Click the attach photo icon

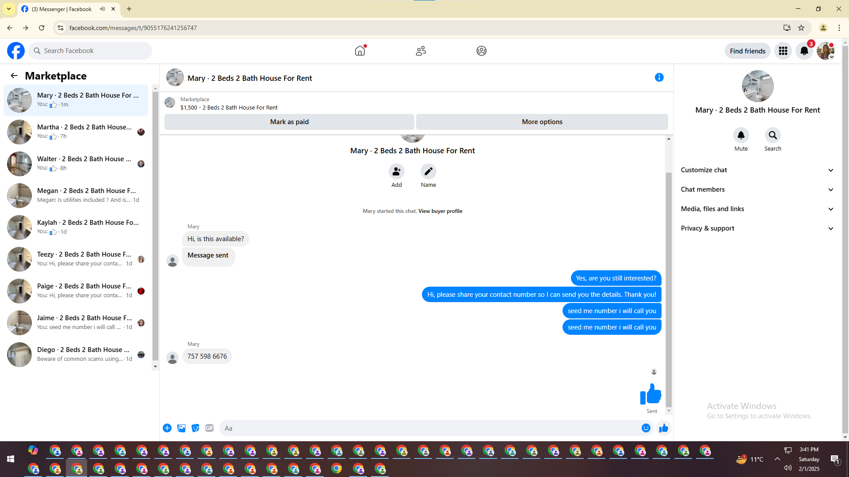pyautogui.click(x=181, y=428)
